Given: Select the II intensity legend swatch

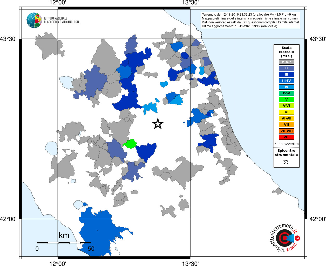Looking at the screenshot, I should (x=286, y=68).
